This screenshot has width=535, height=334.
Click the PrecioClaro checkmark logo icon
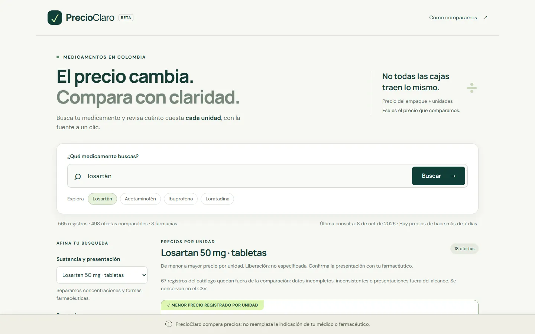55,17
